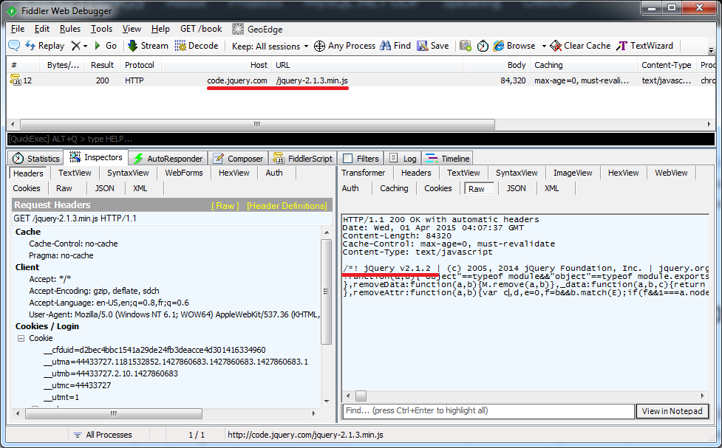Click the Find text box in response
722x448 pixels.
(x=488, y=411)
